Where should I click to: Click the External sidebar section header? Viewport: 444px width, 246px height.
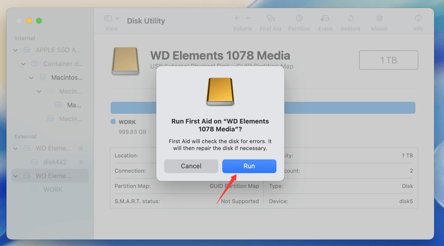(x=25, y=137)
